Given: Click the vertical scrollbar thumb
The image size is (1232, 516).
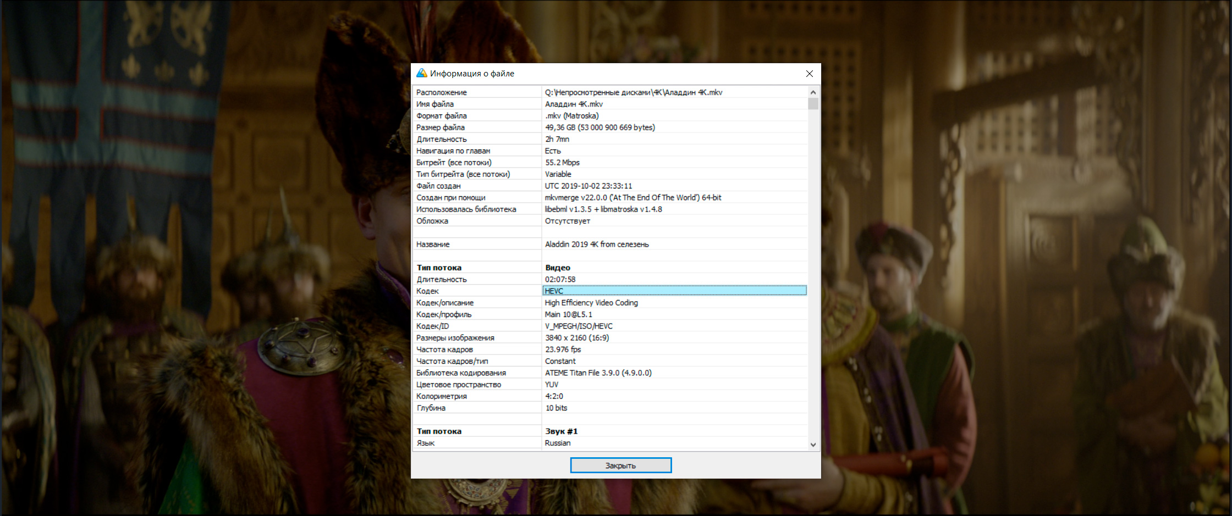Looking at the screenshot, I should pos(813,104).
